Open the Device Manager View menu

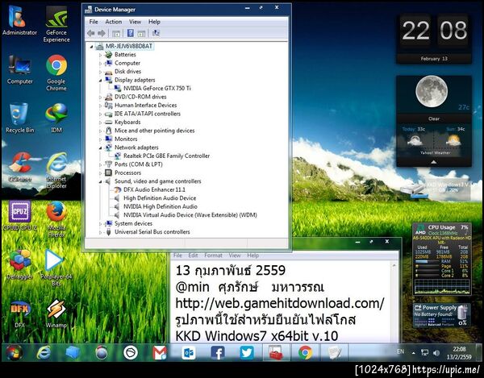pos(135,22)
